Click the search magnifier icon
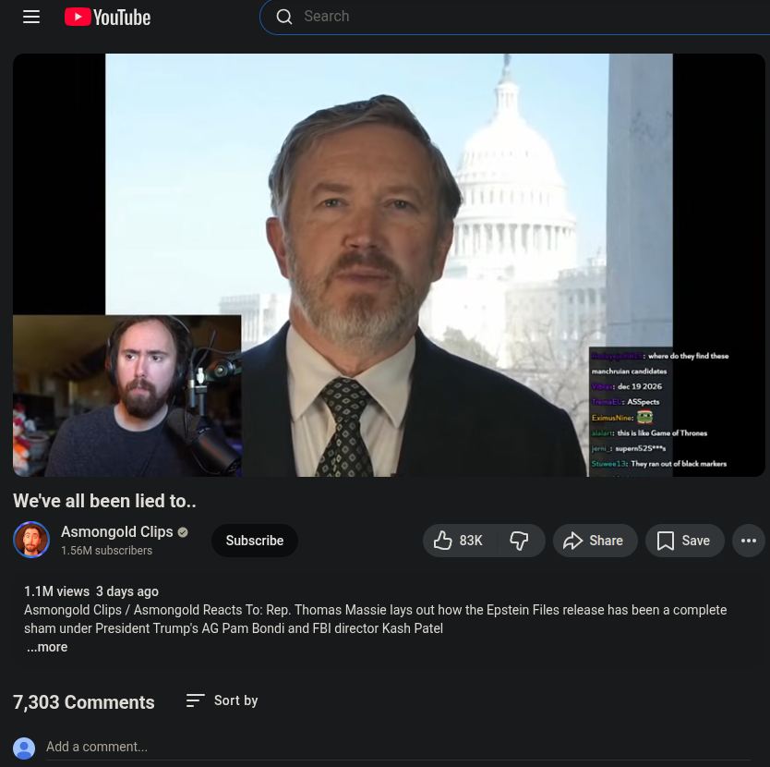This screenshot has height=767, width=770. coord(283,17)
